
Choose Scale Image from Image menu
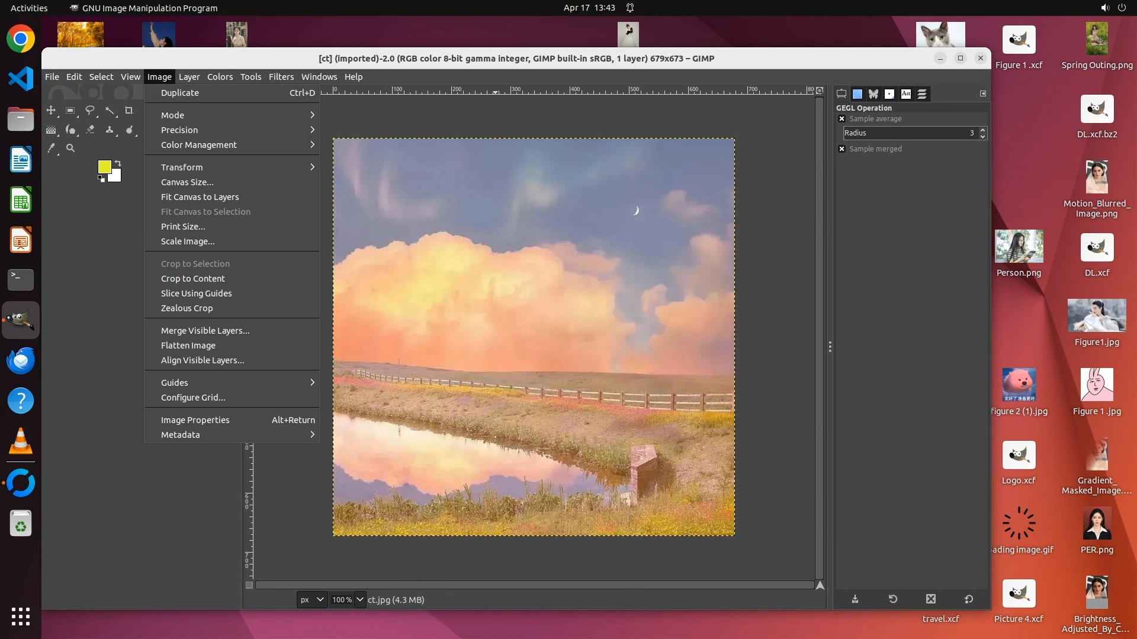coord(188,241)
